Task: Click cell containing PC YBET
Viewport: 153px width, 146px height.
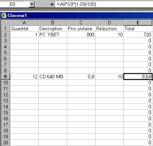Action: [x=53, y=35]
